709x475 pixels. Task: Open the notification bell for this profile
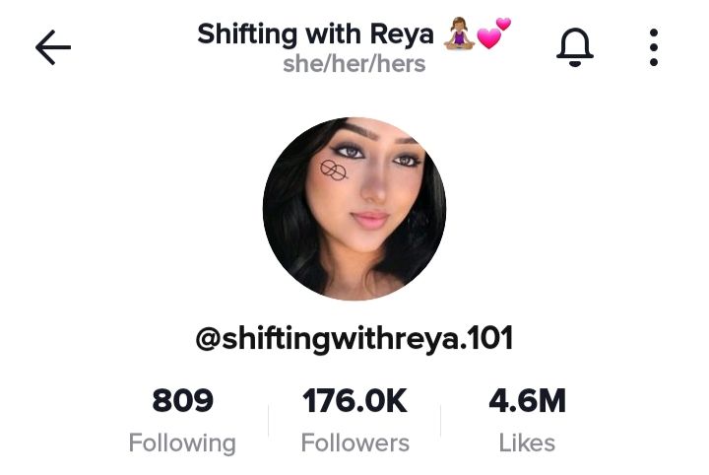[575, 47]
